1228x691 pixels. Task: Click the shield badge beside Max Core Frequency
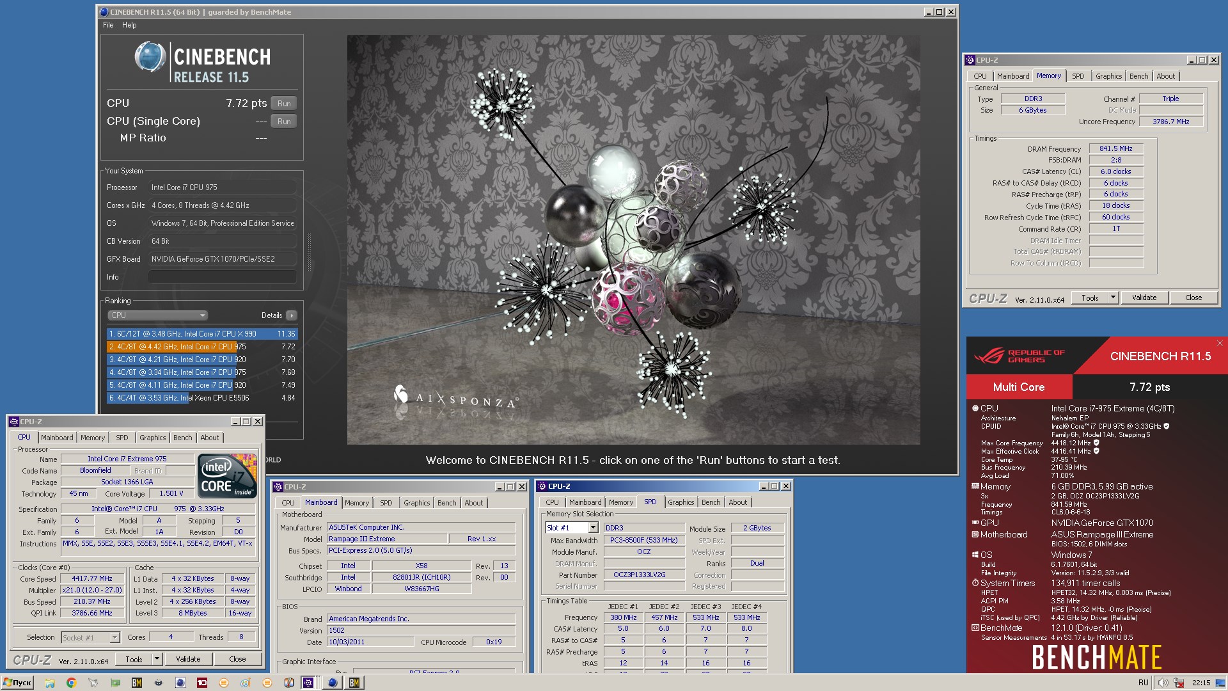1096,443
